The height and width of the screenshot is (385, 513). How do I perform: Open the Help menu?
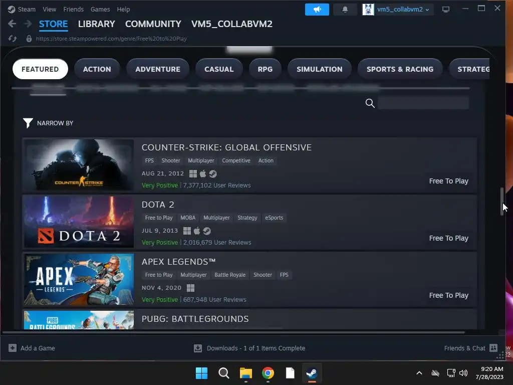123,9
